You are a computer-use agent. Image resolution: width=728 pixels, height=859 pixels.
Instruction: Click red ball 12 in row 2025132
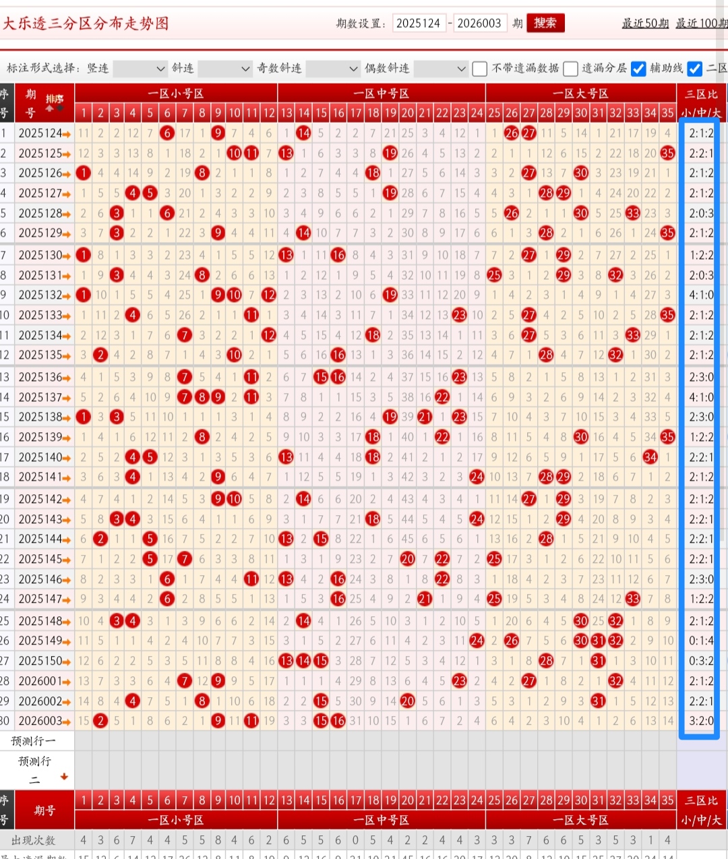(x=269, y=295)
